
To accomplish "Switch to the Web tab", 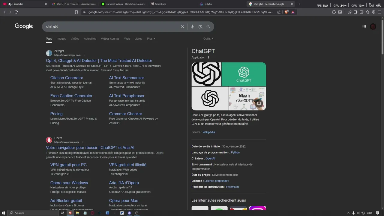I will click(127, 39).
